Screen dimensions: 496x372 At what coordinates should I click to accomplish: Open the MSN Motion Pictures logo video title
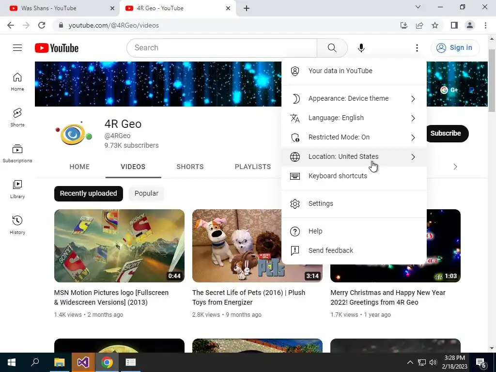click(111, 297)
